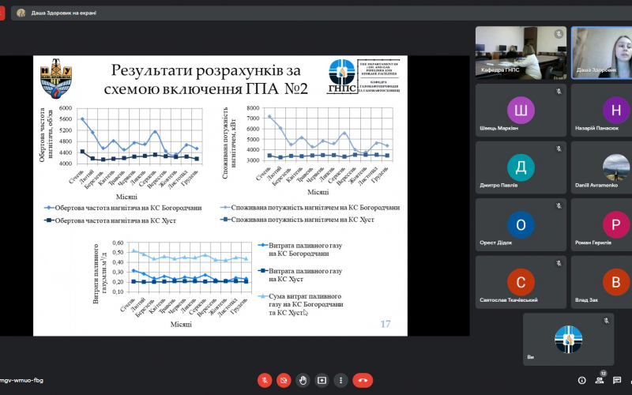This screenshot has height=395, width=632.
Task: Show the participants list people icon
Action: (x=600, y=380)
